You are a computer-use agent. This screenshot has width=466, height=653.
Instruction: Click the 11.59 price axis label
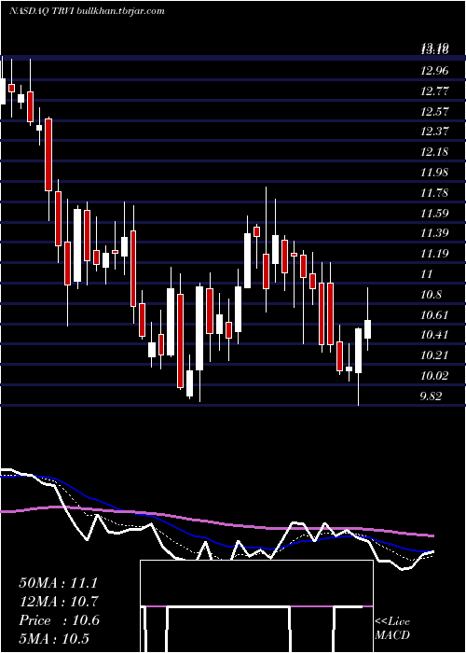pyautogui.click(x=434, y=214)
